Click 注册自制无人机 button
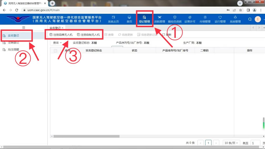 88,35
